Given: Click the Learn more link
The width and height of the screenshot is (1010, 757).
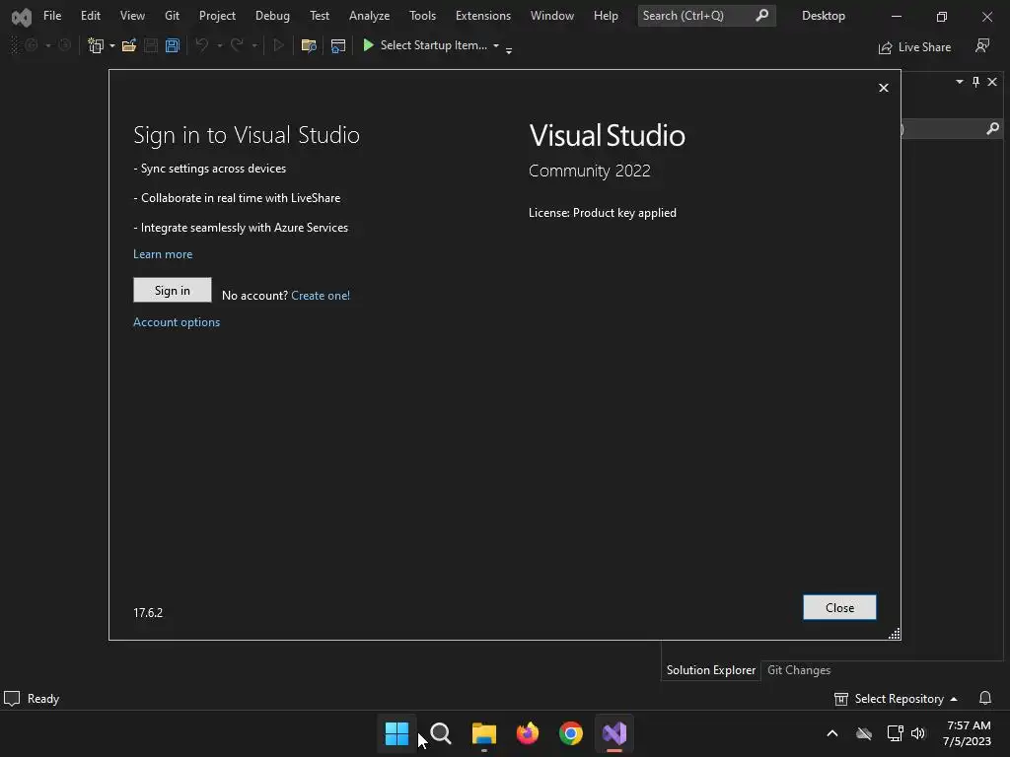Looking at the screenshot, I should [x=163, y=254].
